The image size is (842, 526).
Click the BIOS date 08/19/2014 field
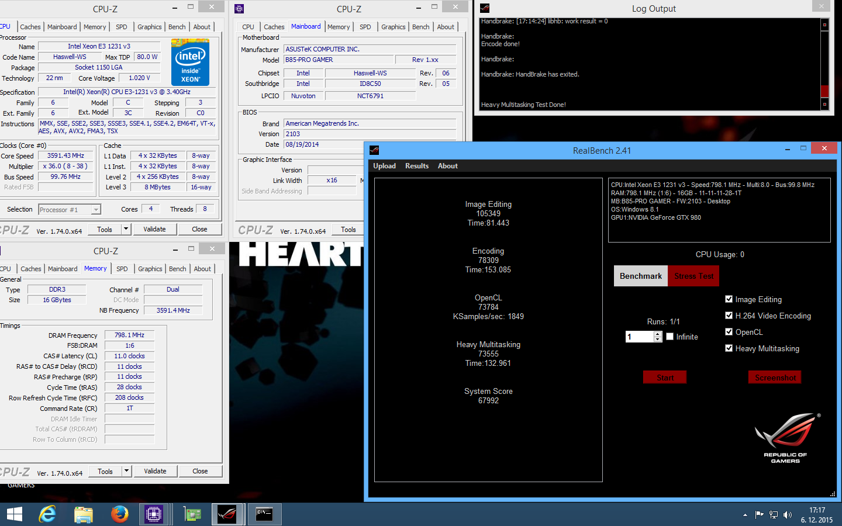370,144
